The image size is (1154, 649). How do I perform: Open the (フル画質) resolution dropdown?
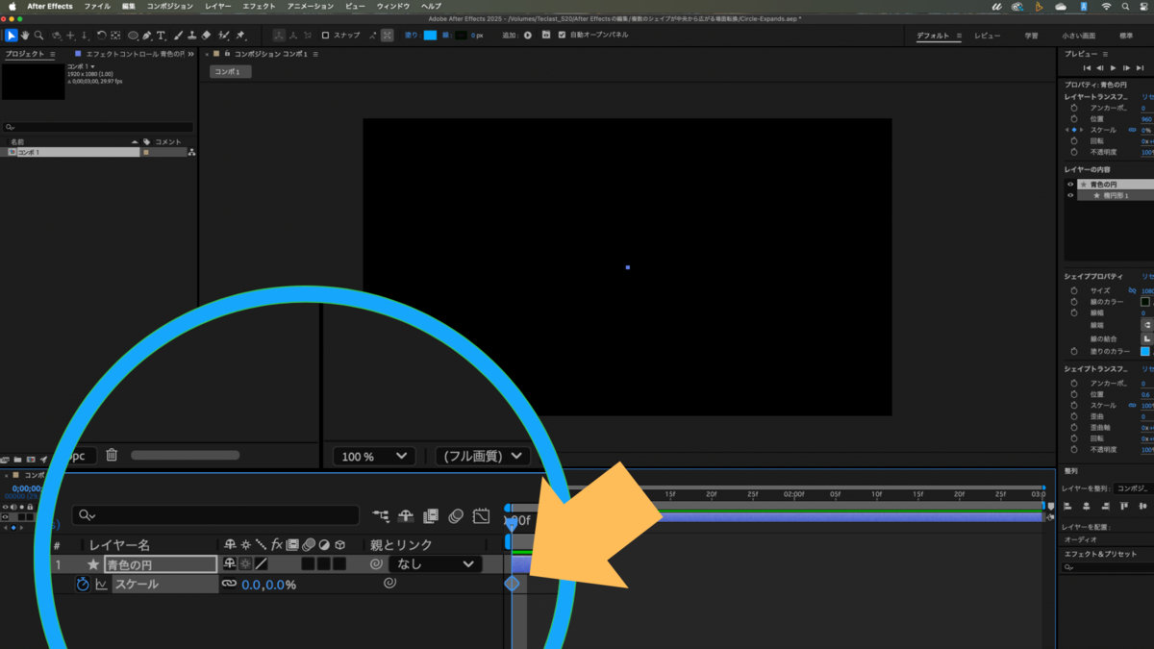tap(483, 456)
